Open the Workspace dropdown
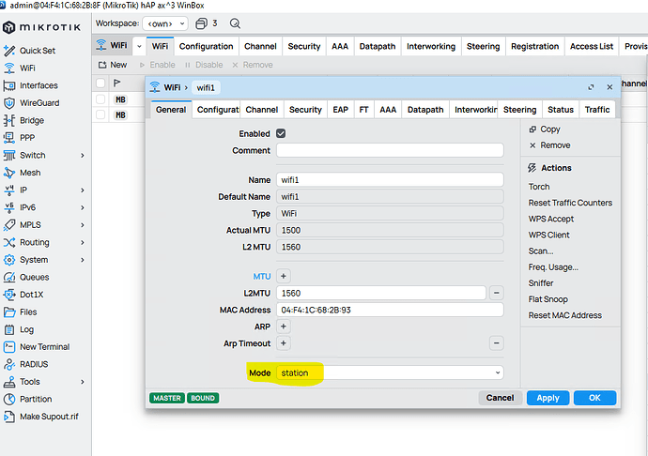 [165, 23]
